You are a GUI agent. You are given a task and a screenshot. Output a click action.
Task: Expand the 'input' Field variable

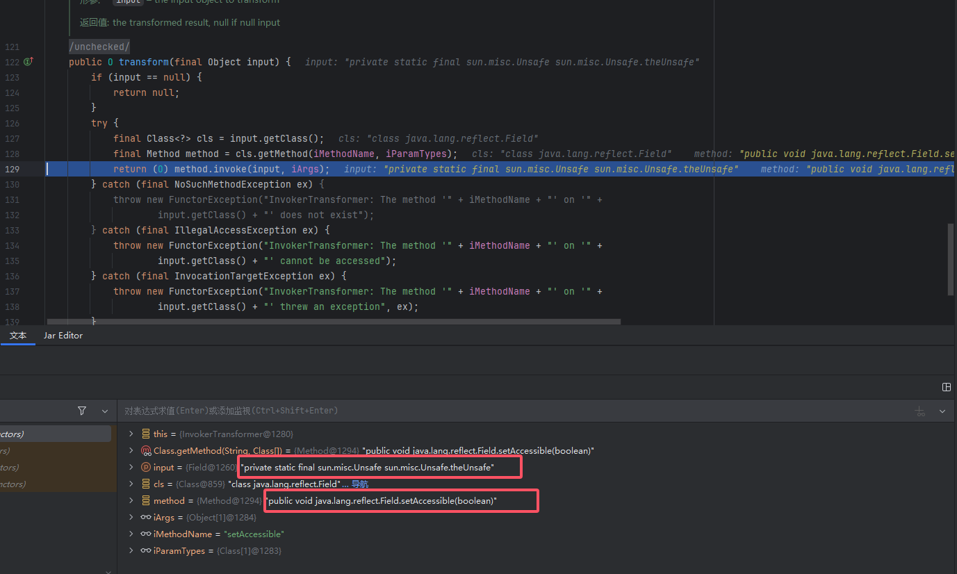[131, 467]
